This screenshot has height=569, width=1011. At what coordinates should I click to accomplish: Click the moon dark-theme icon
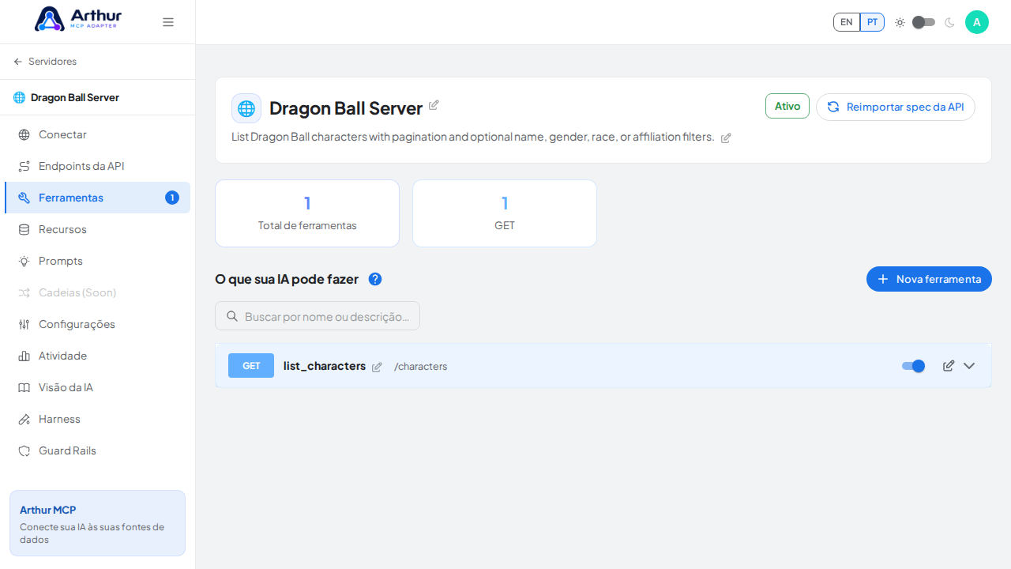coord(949,22)
